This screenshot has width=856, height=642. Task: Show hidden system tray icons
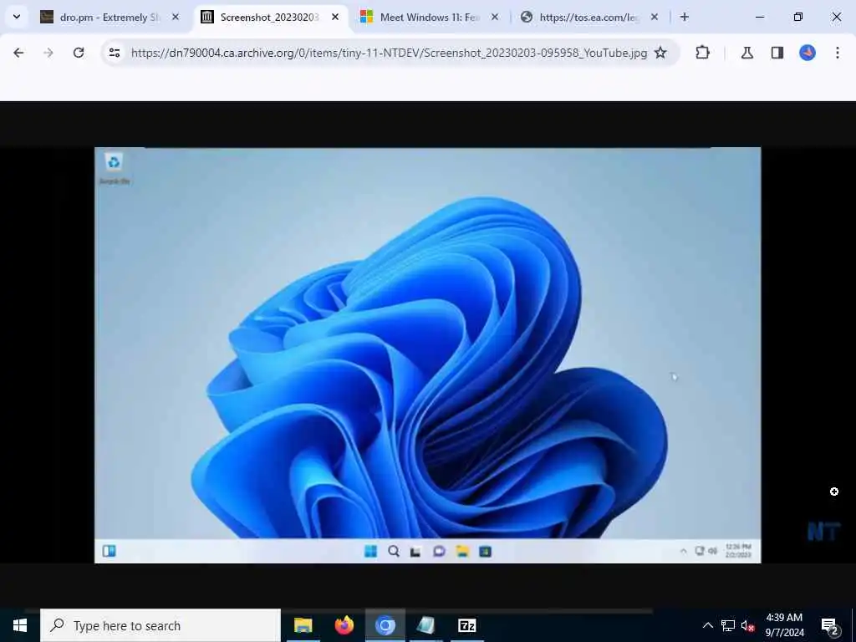click(x=707, y=625)
